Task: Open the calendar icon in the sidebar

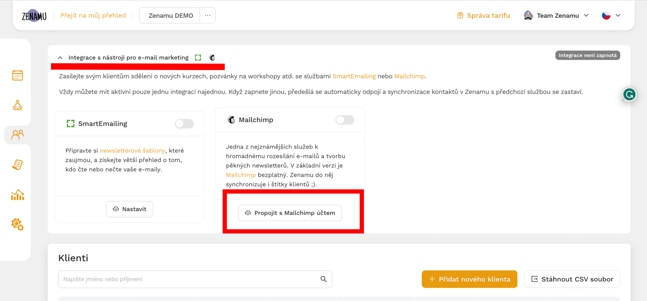Action: [x=17, y=75]
